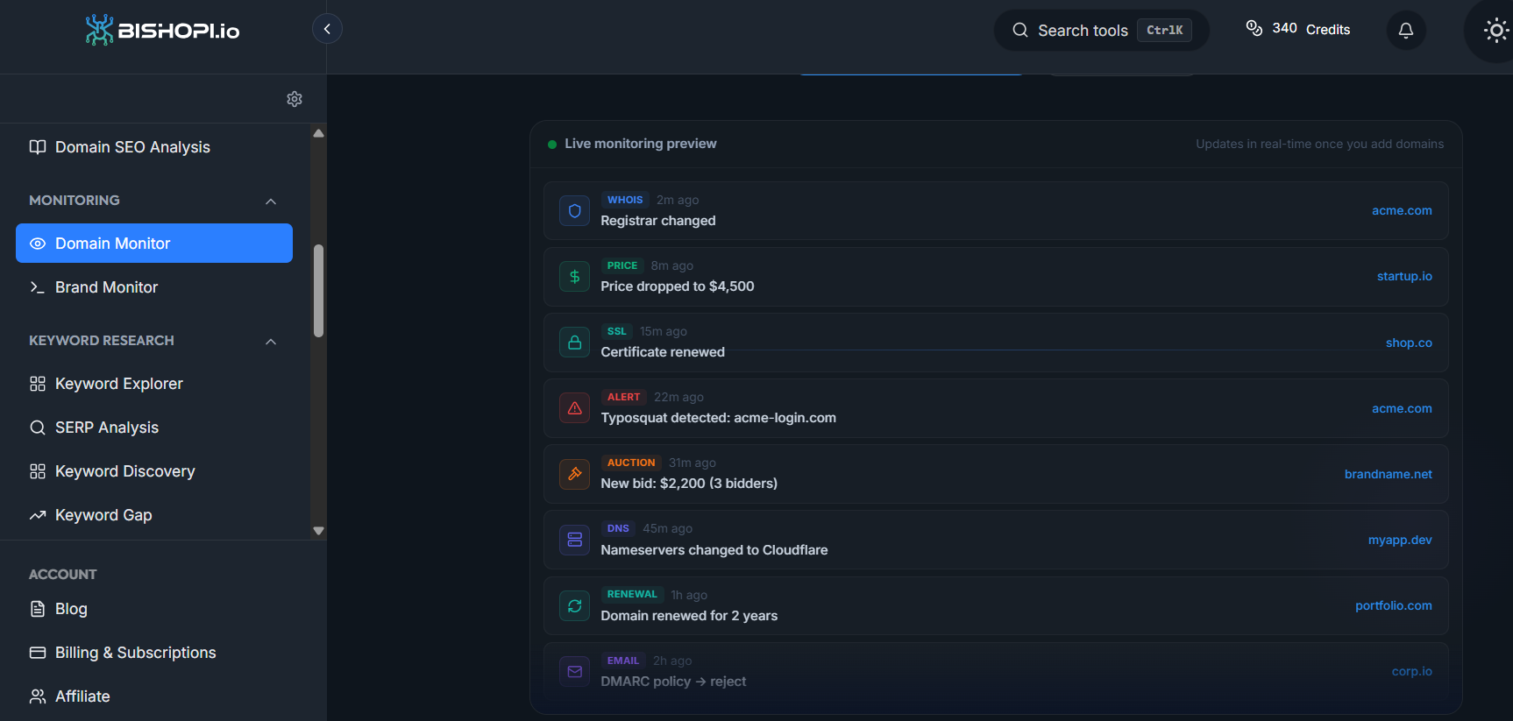This screenshot has width=1513, height=721.
Task: Open acme.com link in Typosquat row
Action: tap(1402, 408)
